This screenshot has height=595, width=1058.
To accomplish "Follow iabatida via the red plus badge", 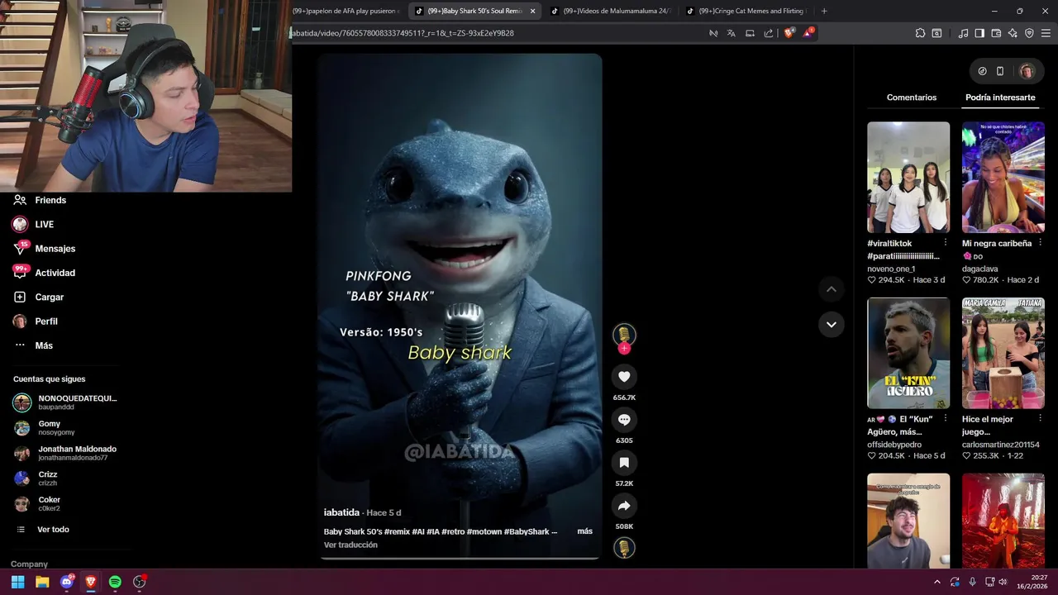I will click(624, 349).
